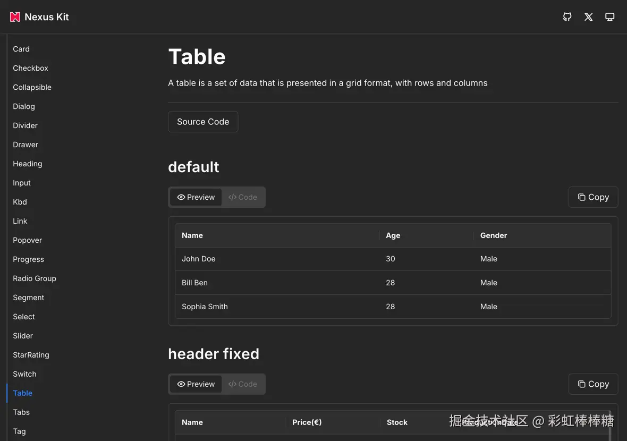
Task: Show Preview for header fixed table
Action: pos(196,384)
